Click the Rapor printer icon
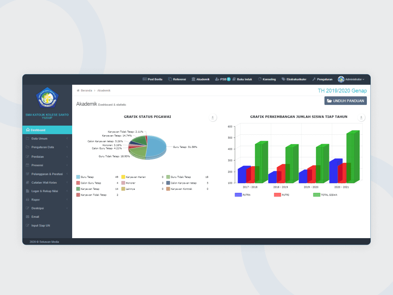Image resolution: width=393 pixels, height=295 pixels. 28,199
